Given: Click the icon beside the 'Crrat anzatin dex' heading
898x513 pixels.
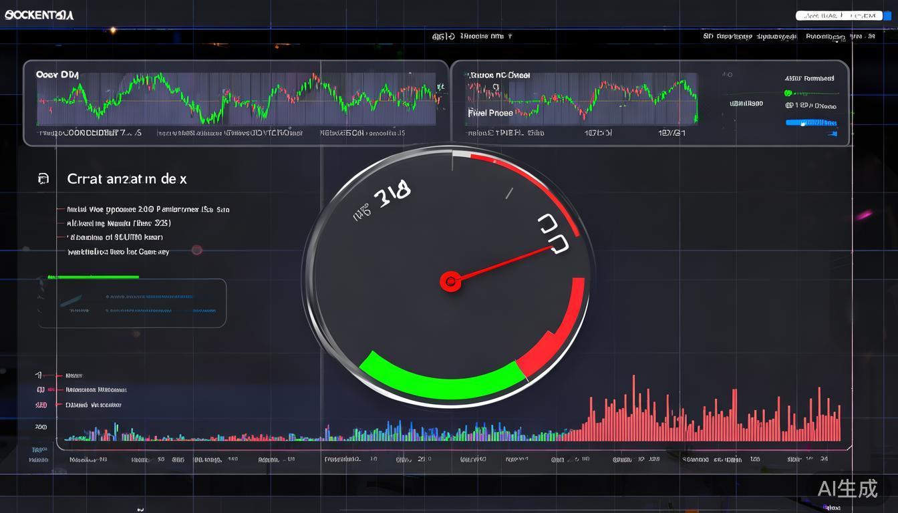Looking at the screenshot, I should 43,178.
